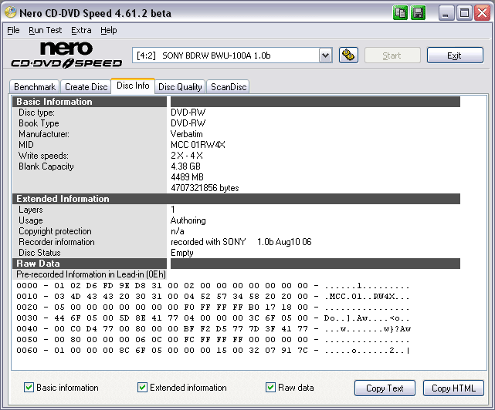495x410 pixels.
Task: Open the File menu
Action: pos(13,30)
